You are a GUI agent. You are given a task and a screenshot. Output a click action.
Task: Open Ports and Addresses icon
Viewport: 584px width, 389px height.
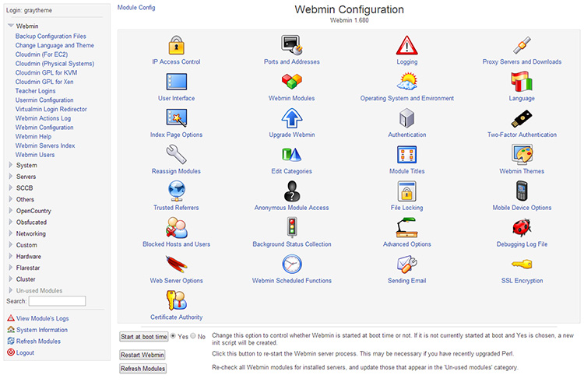coord(292,45)
